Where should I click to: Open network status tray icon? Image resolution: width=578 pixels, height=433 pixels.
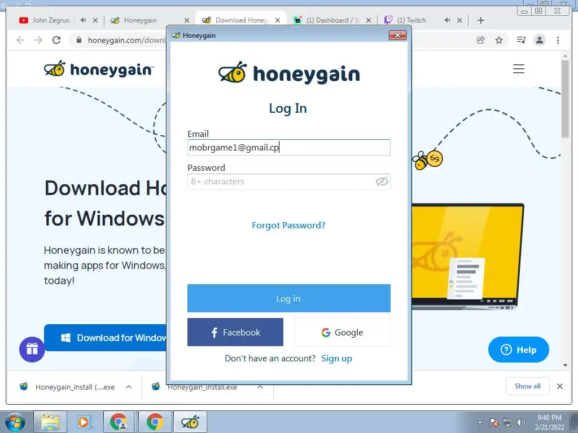coord(507,422)
